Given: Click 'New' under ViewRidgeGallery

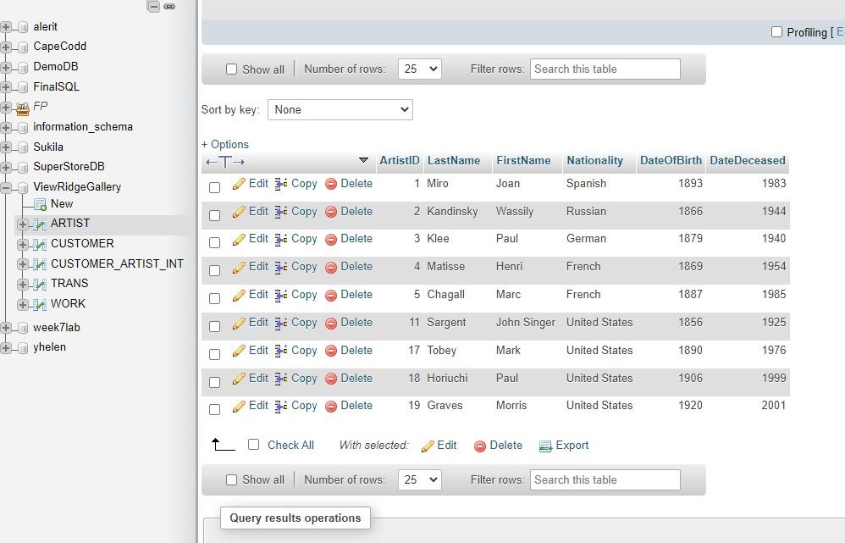Looking at the screenshot, I should pos(62,203).
